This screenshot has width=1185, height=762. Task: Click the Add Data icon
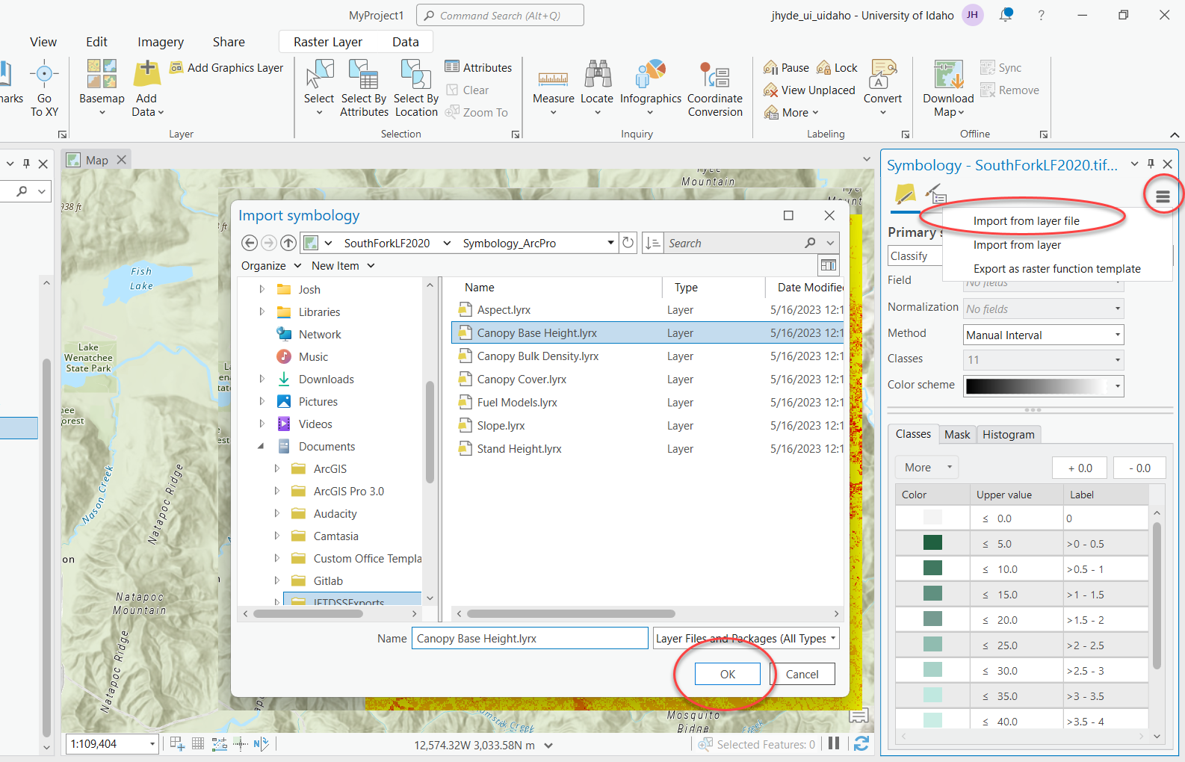pos(147,75)
